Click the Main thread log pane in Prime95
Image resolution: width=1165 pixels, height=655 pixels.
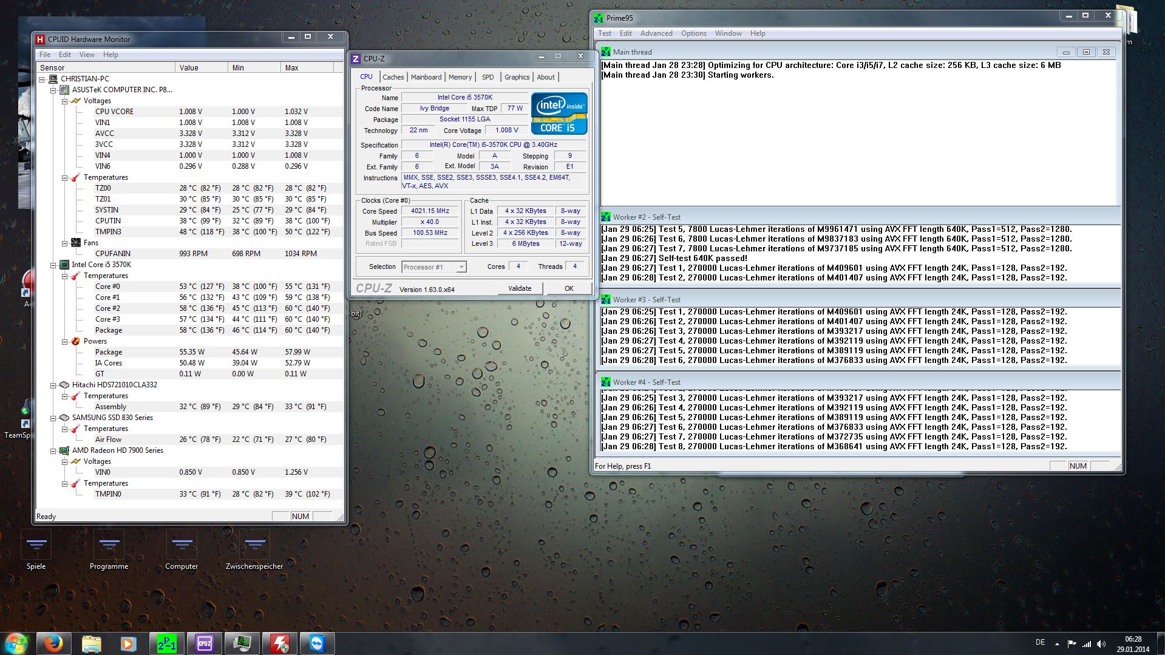858,132
